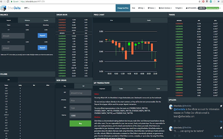
Task: Click the Twitter bird on second tweet
Action: tap(221, 128)
